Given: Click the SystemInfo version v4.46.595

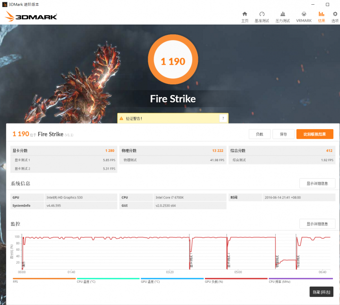Looking at the screenshot, I should 53,206.
